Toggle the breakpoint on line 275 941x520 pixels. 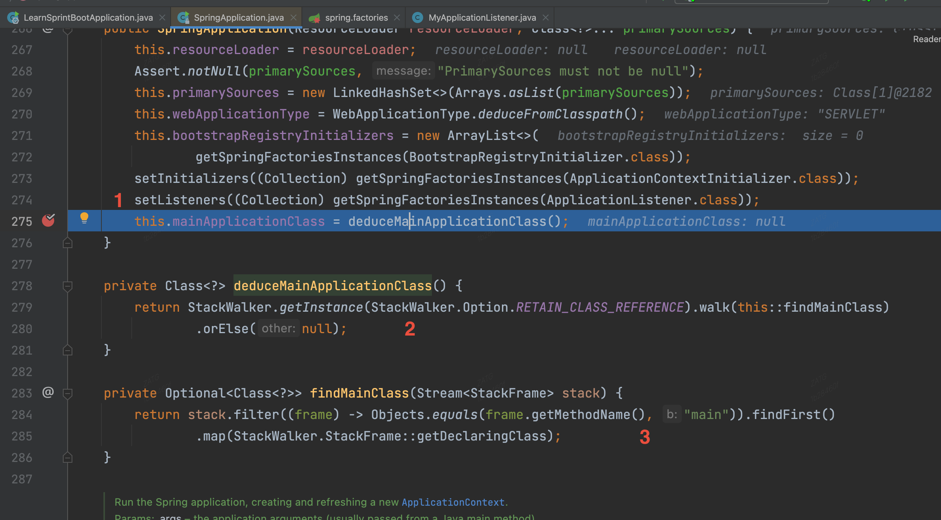tap(48, 221)
